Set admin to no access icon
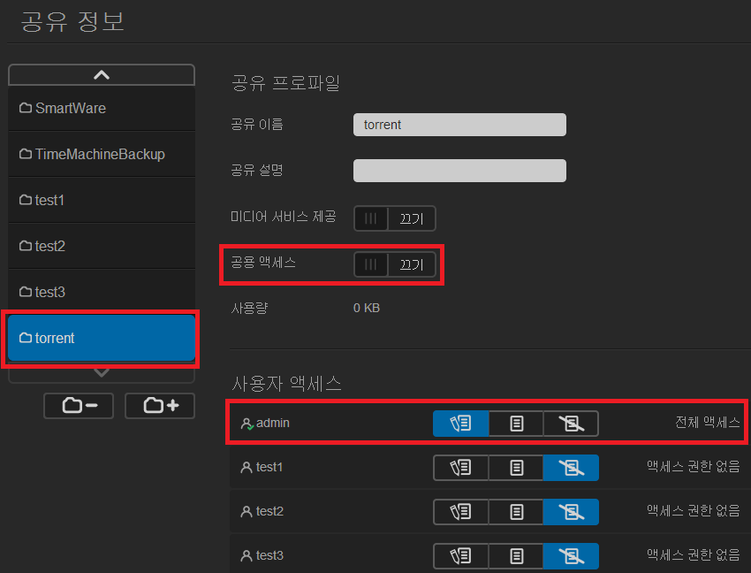The height and width of the screenshot is (573, 751). coord(571,424)
